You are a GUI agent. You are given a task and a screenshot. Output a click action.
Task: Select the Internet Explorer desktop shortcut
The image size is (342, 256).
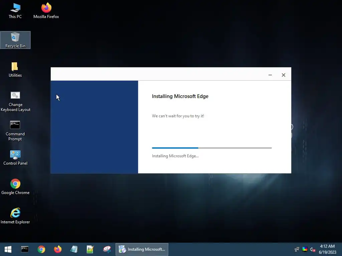[x=15, y=216]
